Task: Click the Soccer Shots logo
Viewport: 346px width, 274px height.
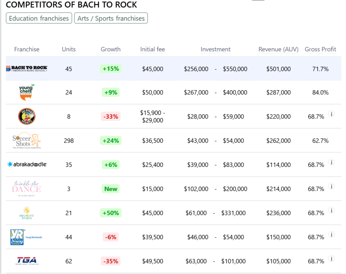Action: 27,141
